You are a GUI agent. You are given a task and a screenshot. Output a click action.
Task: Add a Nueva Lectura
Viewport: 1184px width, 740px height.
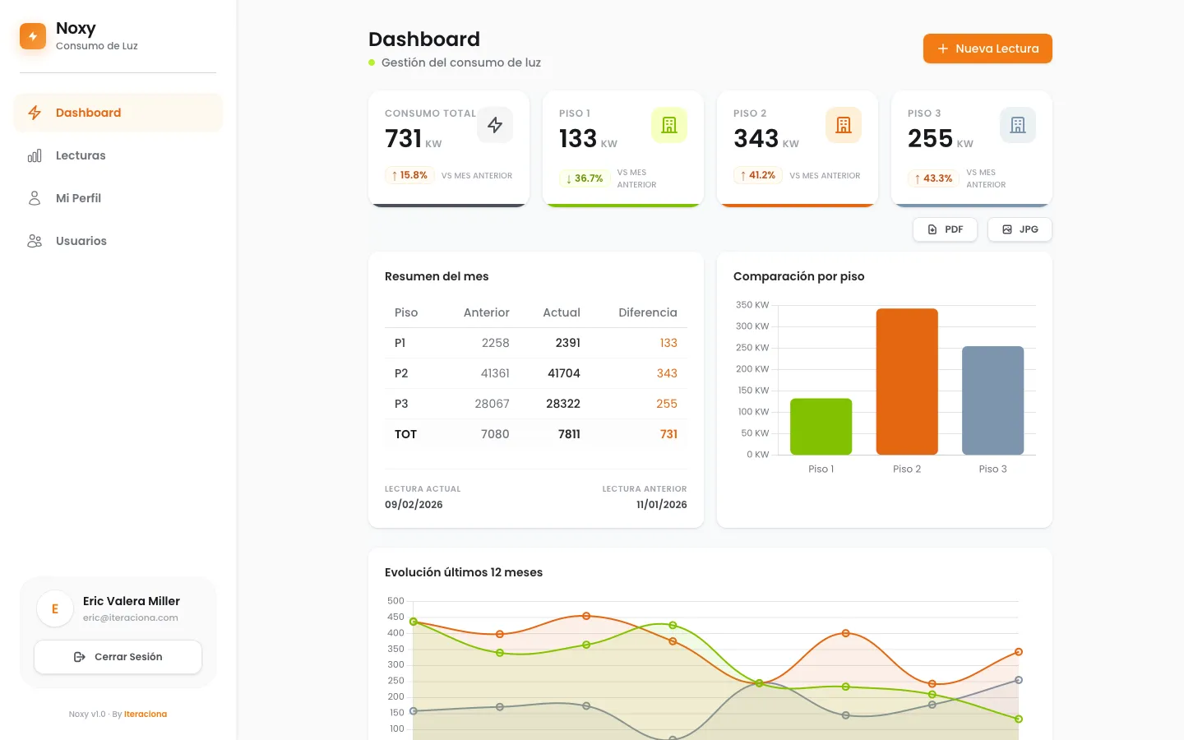tap(987, 49)
